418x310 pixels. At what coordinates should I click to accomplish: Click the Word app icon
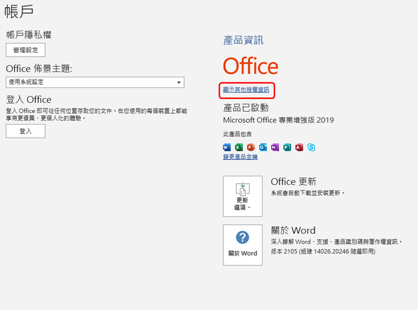point(226,147)
